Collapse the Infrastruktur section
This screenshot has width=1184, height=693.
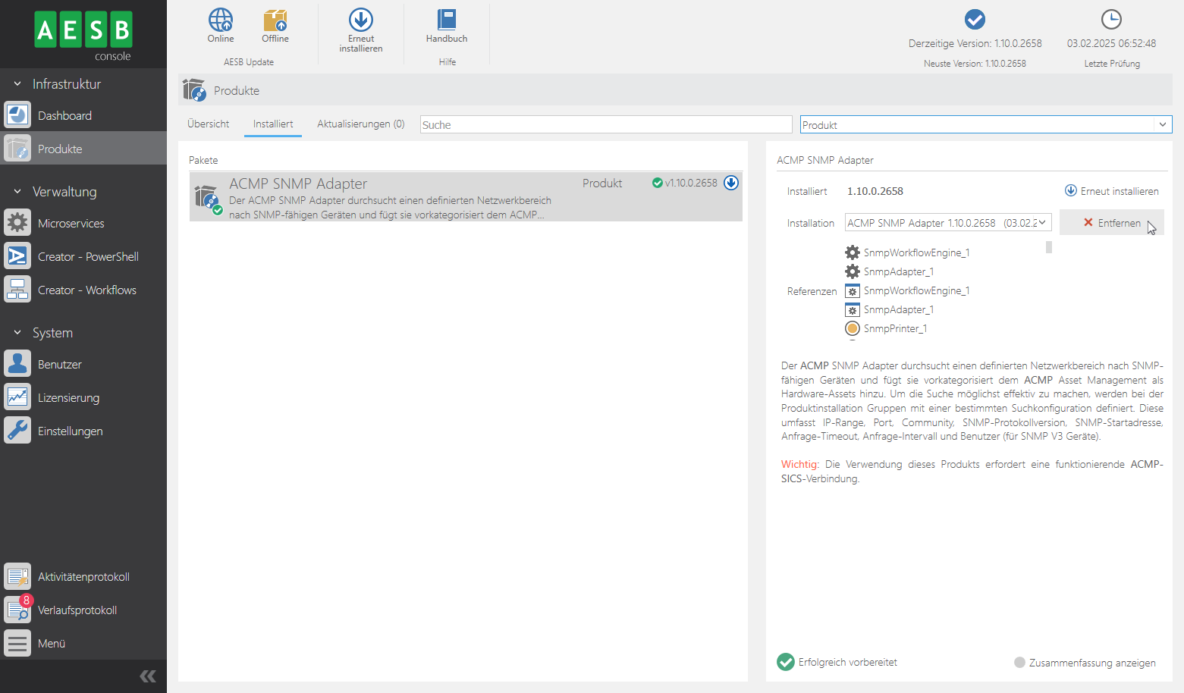[x=17, y=84]
